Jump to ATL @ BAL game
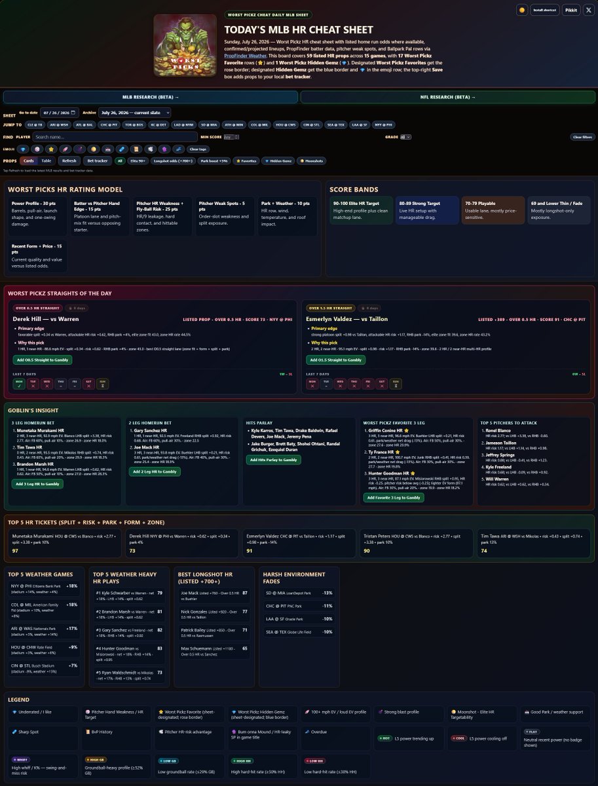 [x=84, y=124]
